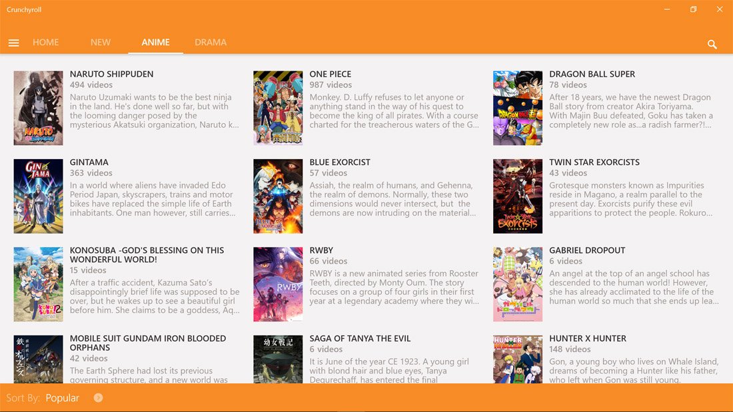Viewport: 733px width, 412px height.
Task: Click the KONOSUBA series title
Action: (147, 254)
